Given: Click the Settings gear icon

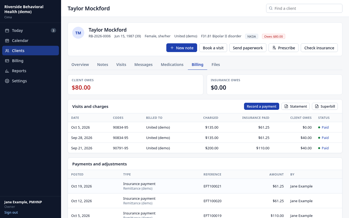Looking at the screenshot, I should [x=7, y=81].
